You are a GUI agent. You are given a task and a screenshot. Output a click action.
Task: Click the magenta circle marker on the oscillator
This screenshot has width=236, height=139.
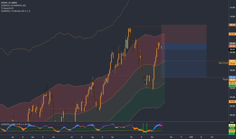(162, 125)
